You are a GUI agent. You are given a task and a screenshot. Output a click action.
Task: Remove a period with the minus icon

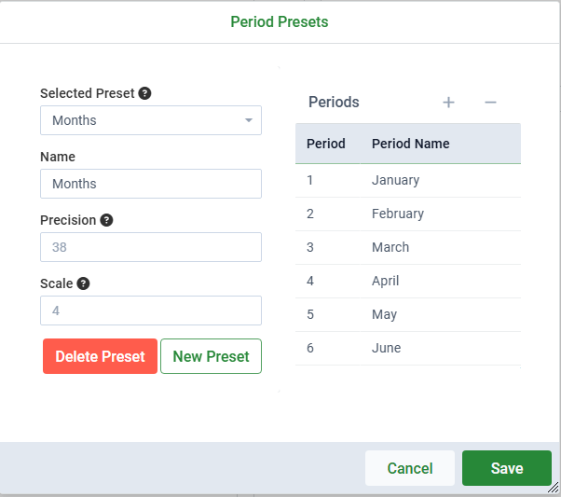(x=490, y=103)
